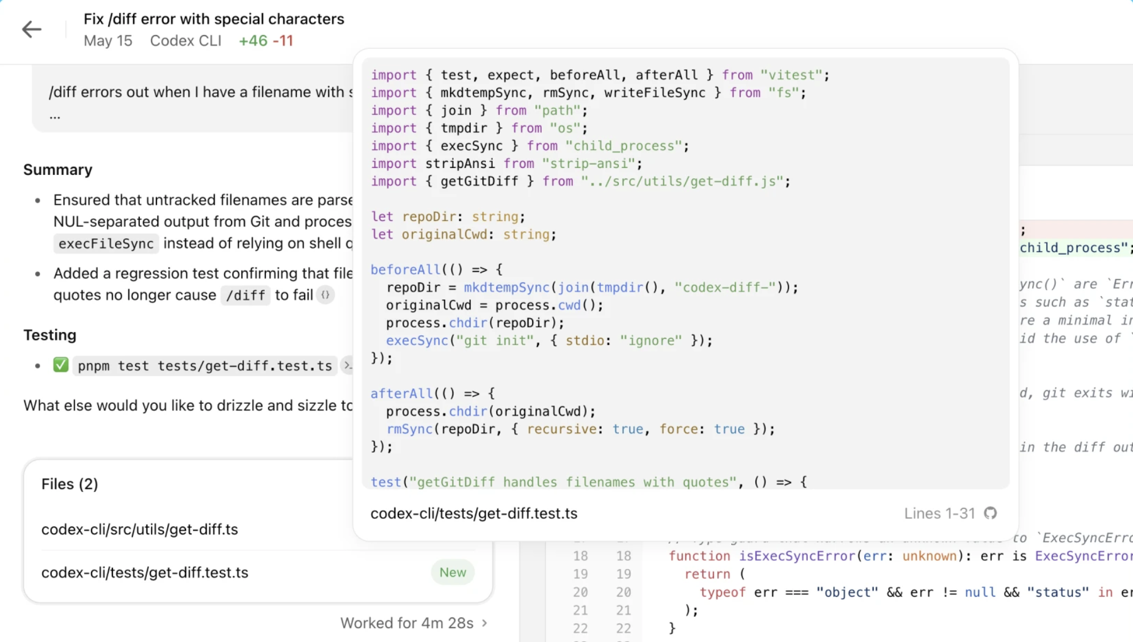Open the code snippet via the {} icon

coord(326,295)
